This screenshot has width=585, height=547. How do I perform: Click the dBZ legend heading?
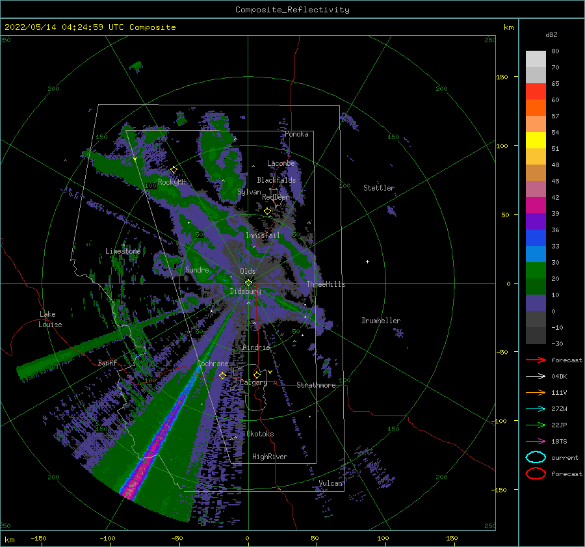(x=551, y=35)
